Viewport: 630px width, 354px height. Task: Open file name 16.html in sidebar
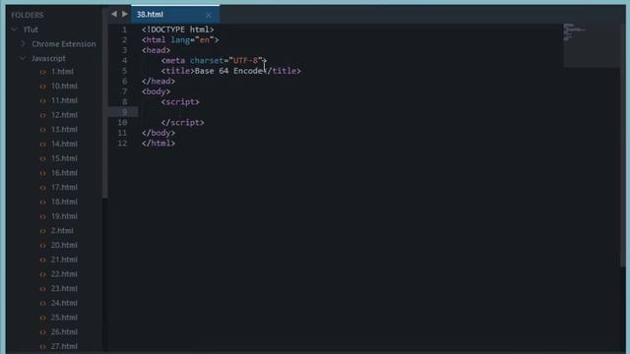64,173
